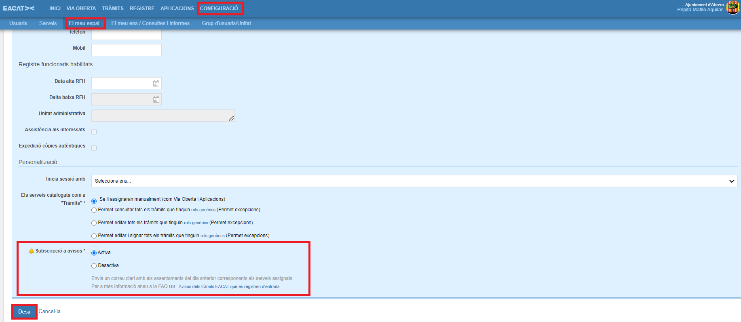
Task: Select Permet editar i signar tràmits option
Action: tap(94, 236)
